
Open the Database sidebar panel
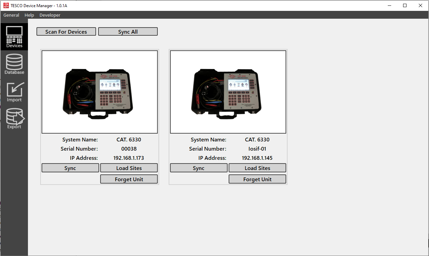pos(14,64)
